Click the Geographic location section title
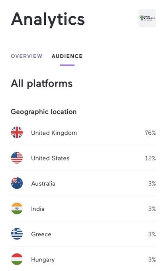 [x=43, y=112]
